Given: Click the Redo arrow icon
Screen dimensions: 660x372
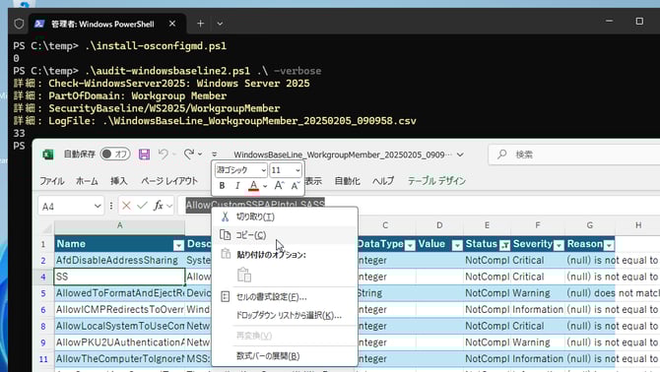Looking at the screenshot, I should 189,155.
